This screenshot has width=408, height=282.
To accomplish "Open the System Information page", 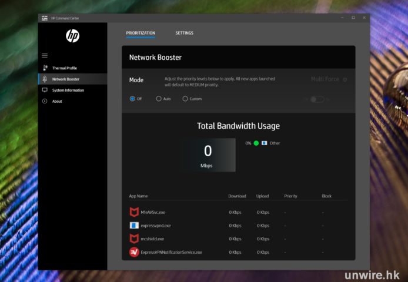I will [x=68, y=90].
